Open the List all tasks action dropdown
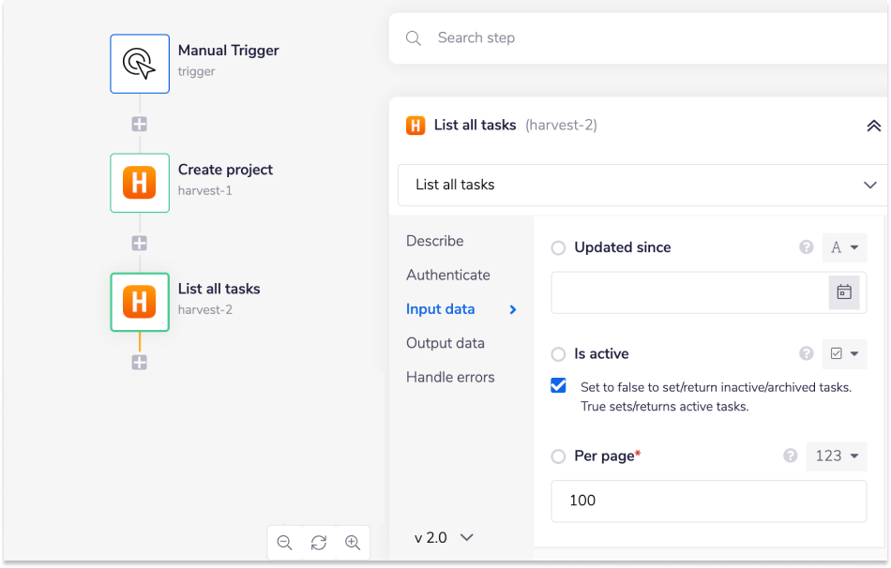Image resolution: width=891 pixels, height=568 pixels. coord(642,185)
